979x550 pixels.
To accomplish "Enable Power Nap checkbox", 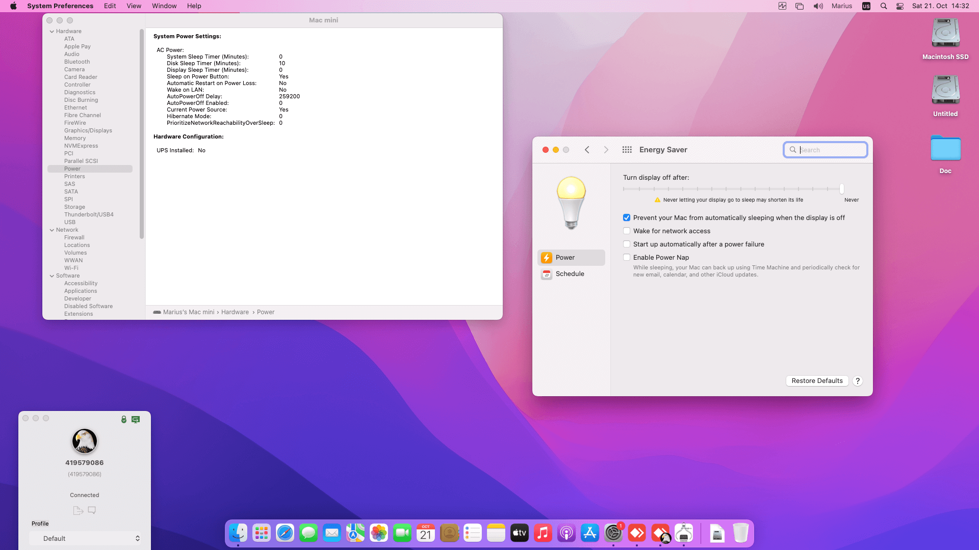I will pyautogui.click(x=627, y=258).
